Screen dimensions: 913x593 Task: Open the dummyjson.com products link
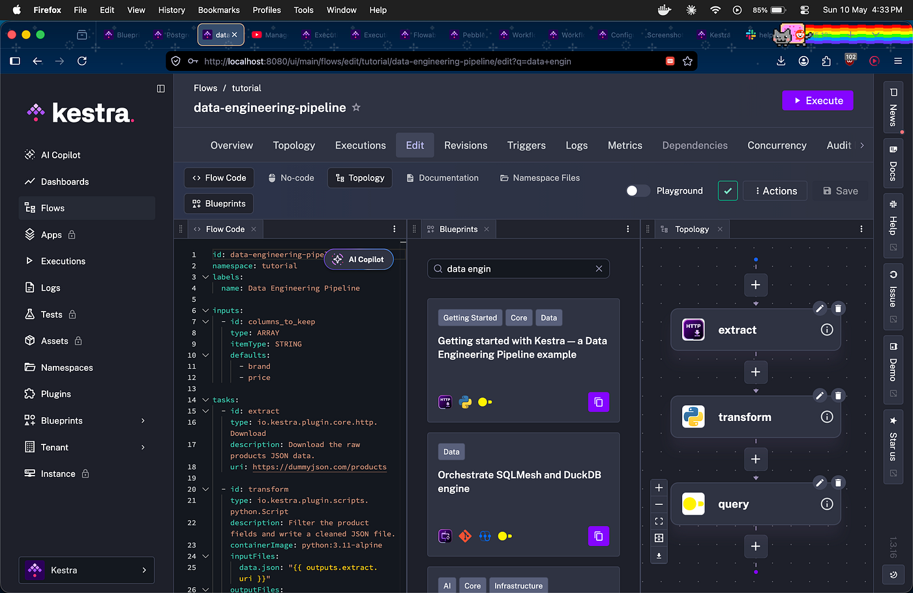pyautogui.click(x=320, y=467)
